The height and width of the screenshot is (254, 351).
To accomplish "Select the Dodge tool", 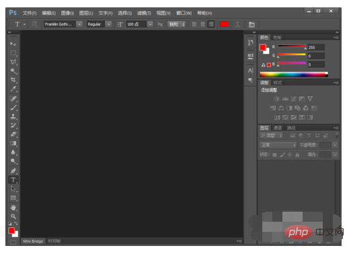I will tap(13, 161).
